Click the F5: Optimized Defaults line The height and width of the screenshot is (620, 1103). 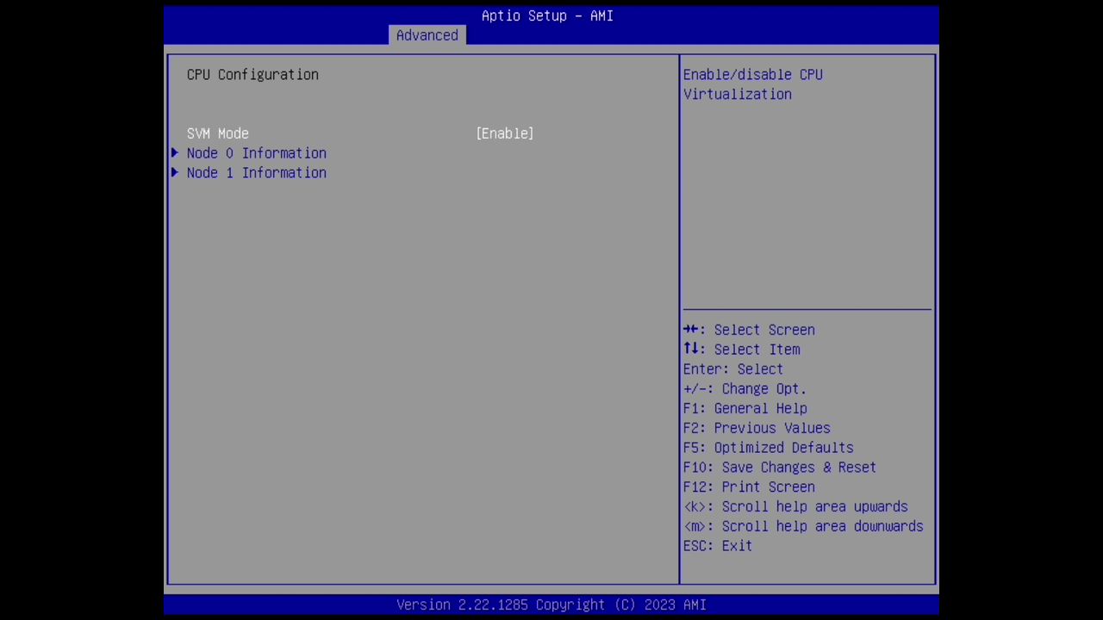[x=769, y=448]
